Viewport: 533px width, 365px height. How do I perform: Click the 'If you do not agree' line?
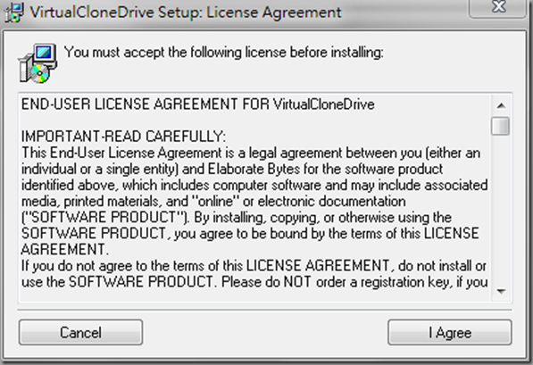point(254,266)
